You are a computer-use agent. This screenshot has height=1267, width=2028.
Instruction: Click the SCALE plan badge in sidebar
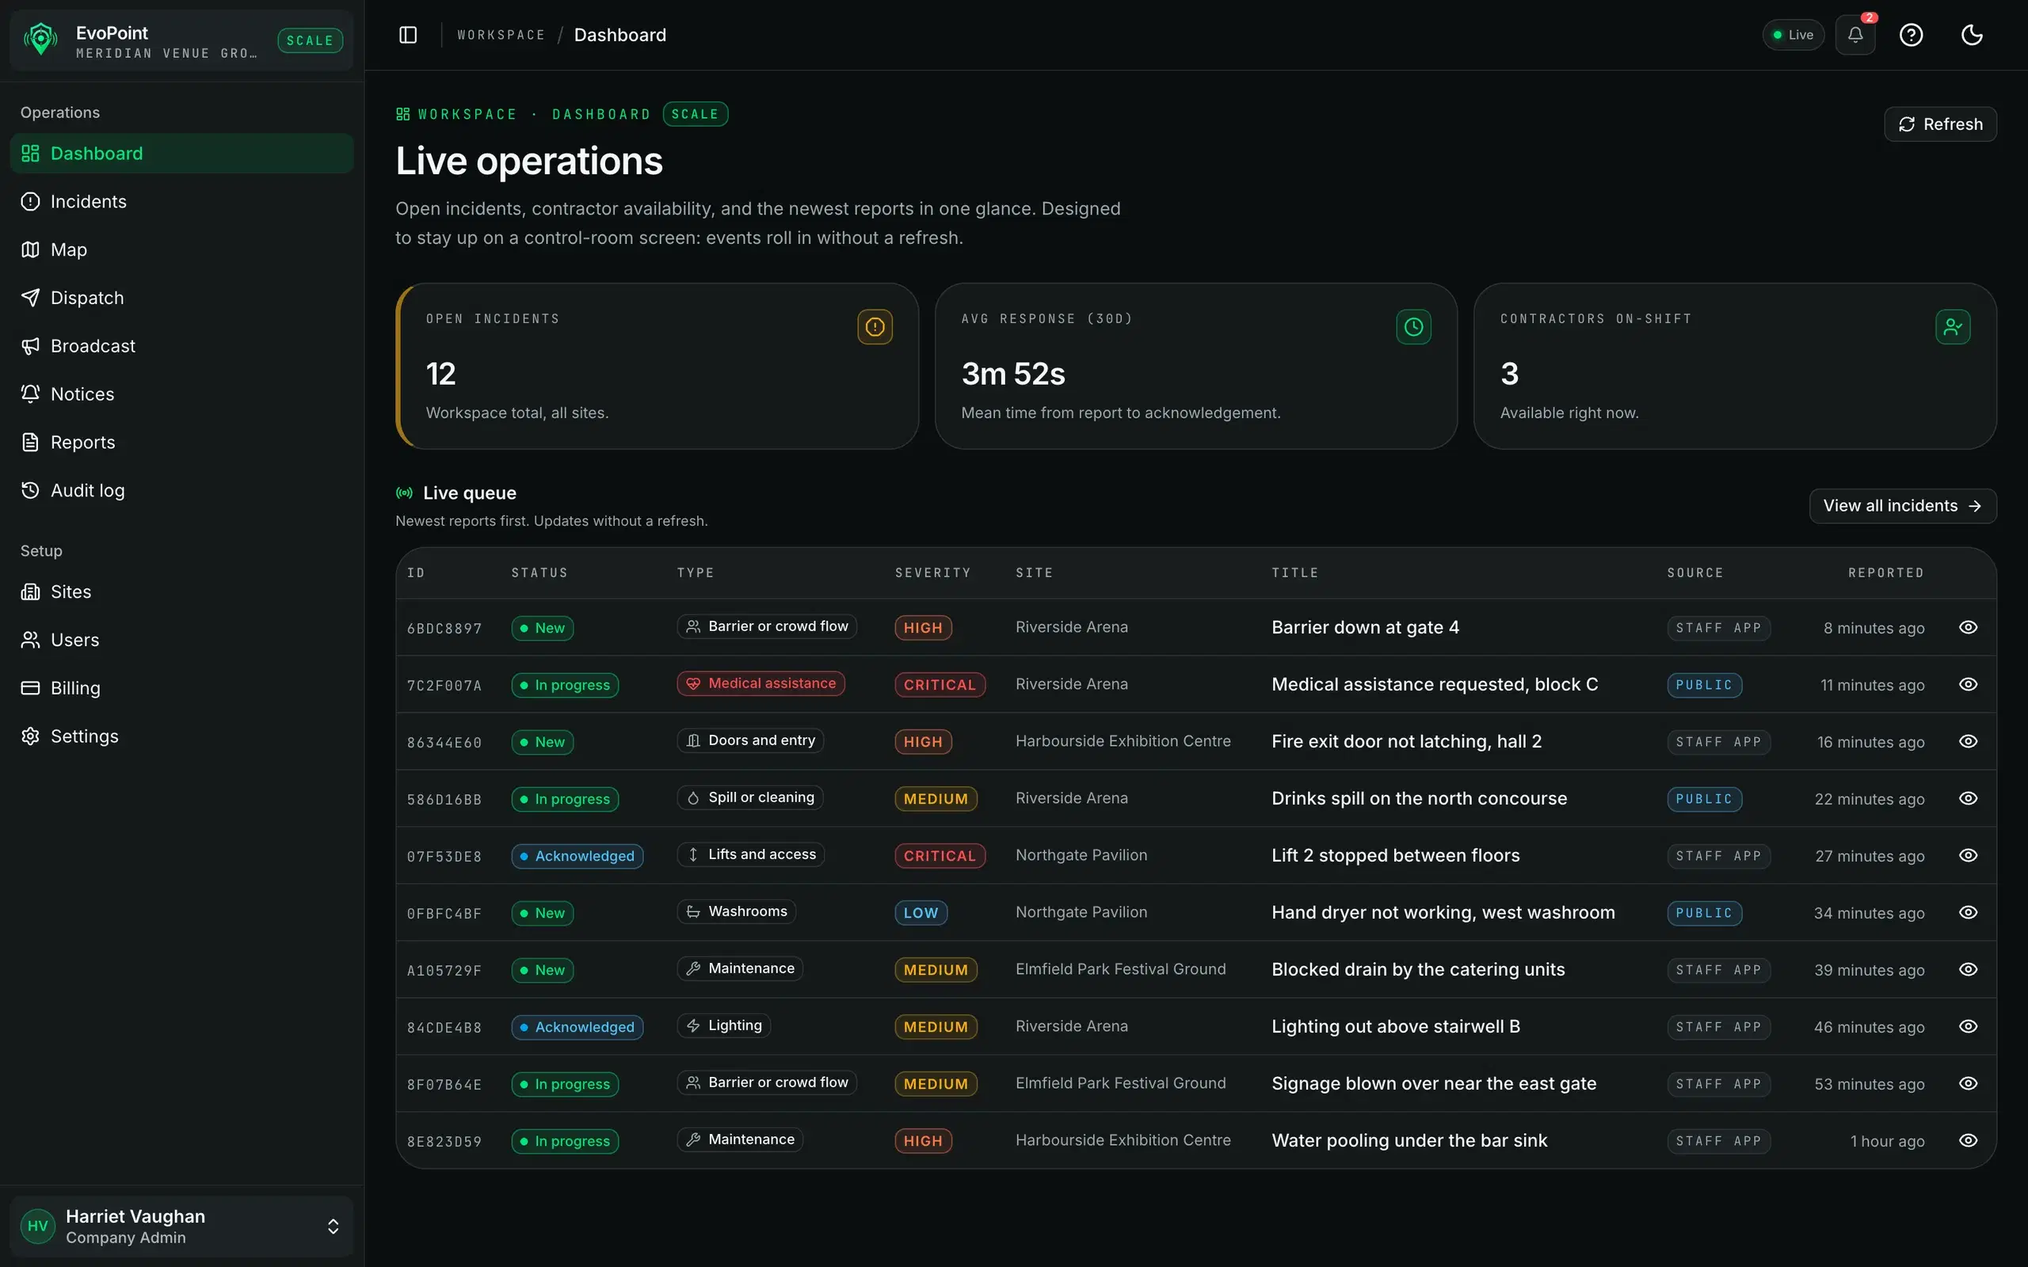[310, 40]
